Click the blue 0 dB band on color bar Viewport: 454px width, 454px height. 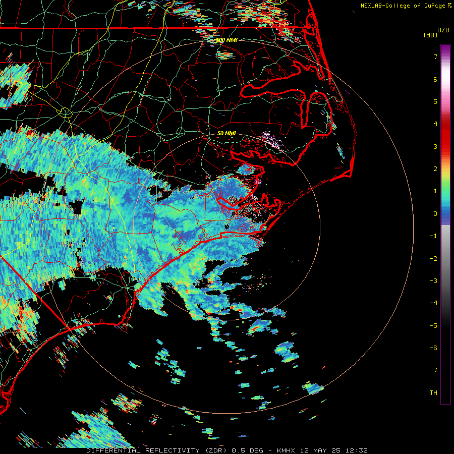pyautogui.click(x=445, y=214)
